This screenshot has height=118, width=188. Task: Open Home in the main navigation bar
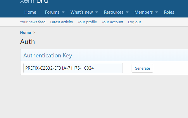pyautogui.click(x=30, y=12)
